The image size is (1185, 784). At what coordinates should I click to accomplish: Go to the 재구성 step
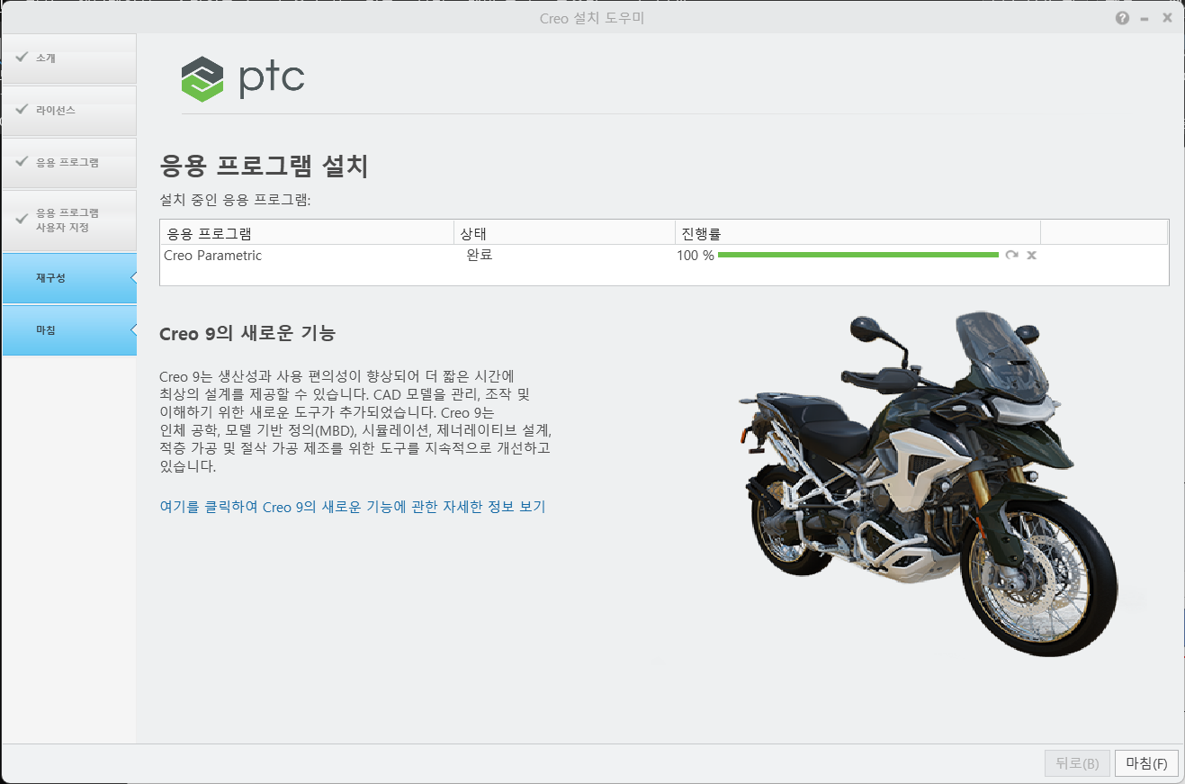point(69,278)
